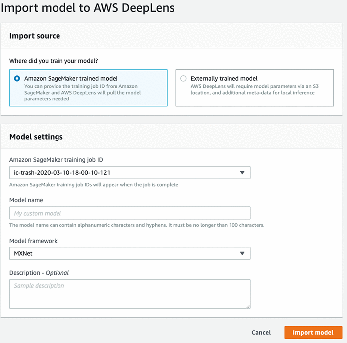Click the Cancel button
This screenshot has height=343, width=347.
point(261,333)
